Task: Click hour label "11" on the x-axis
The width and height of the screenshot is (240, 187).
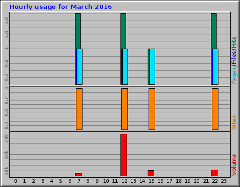Action: click(115, 181)
